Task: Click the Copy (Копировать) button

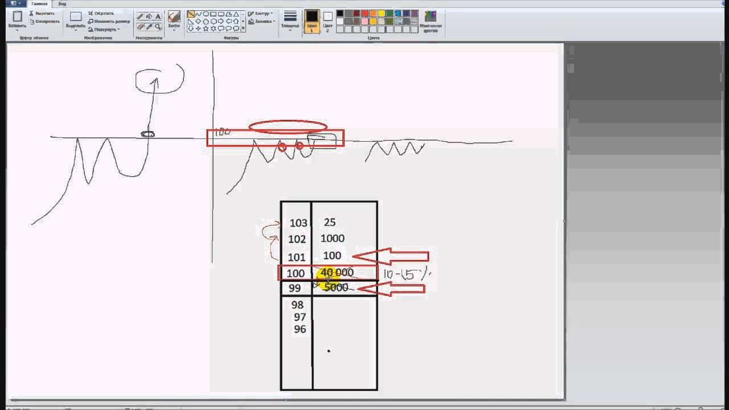Action: point(44,21)
